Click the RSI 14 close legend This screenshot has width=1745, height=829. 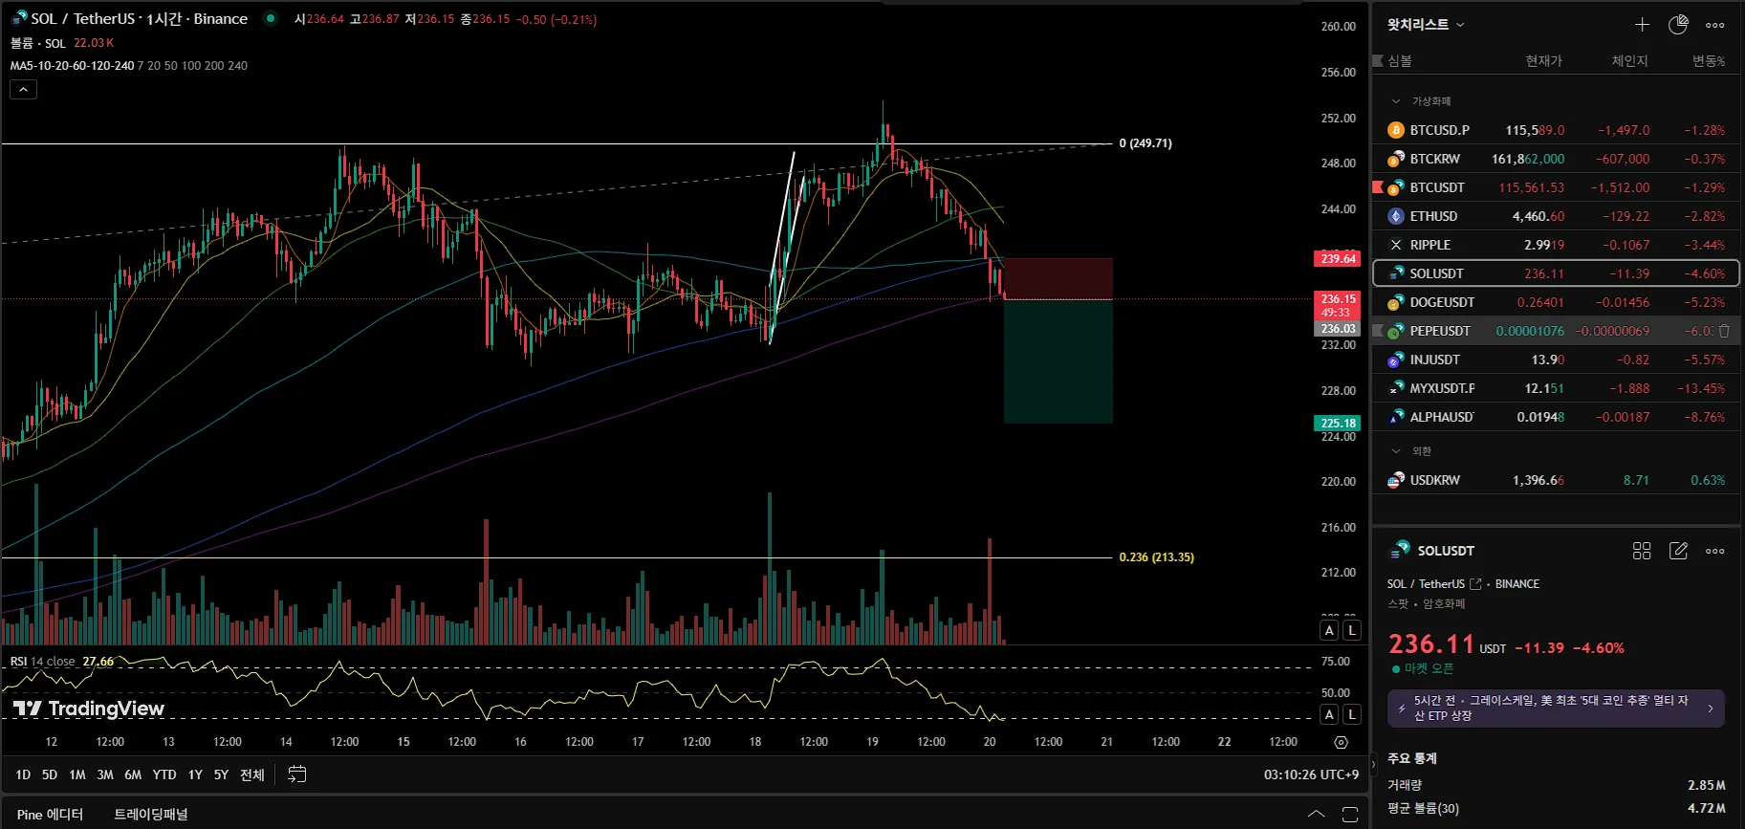tap(43, 662)
